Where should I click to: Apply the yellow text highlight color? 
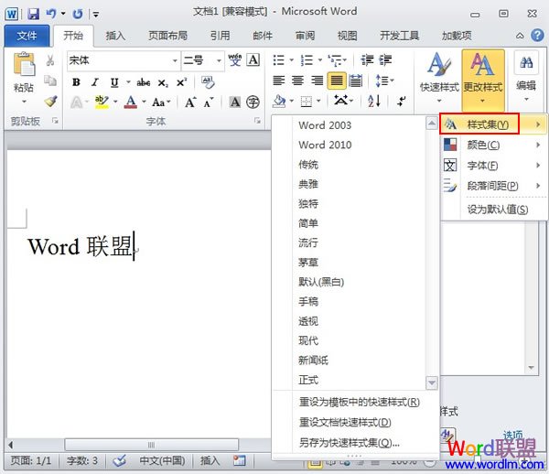(102, 102)
